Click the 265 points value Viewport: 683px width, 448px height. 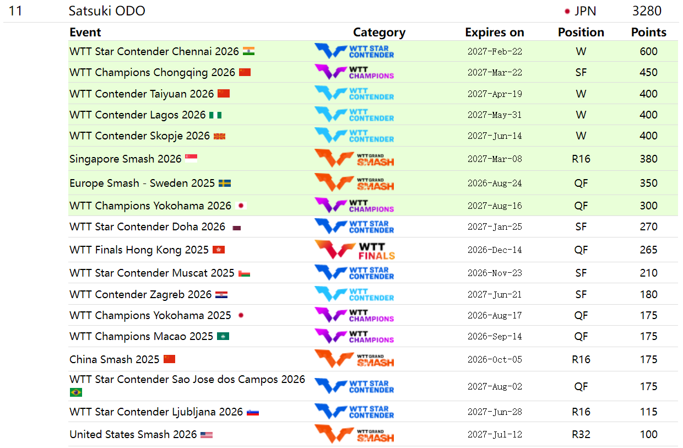click(x=649, y=250)
